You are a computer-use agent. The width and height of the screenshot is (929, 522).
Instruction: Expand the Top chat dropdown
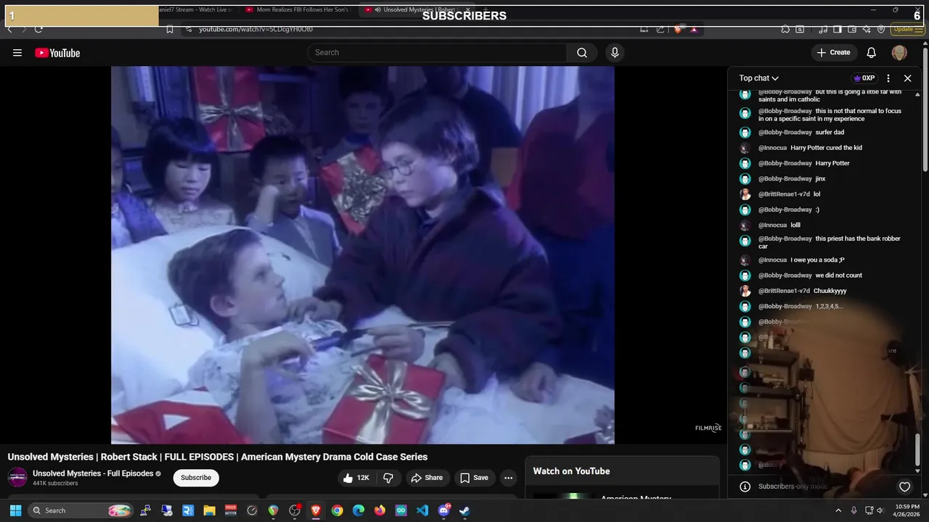coord(759,78)
